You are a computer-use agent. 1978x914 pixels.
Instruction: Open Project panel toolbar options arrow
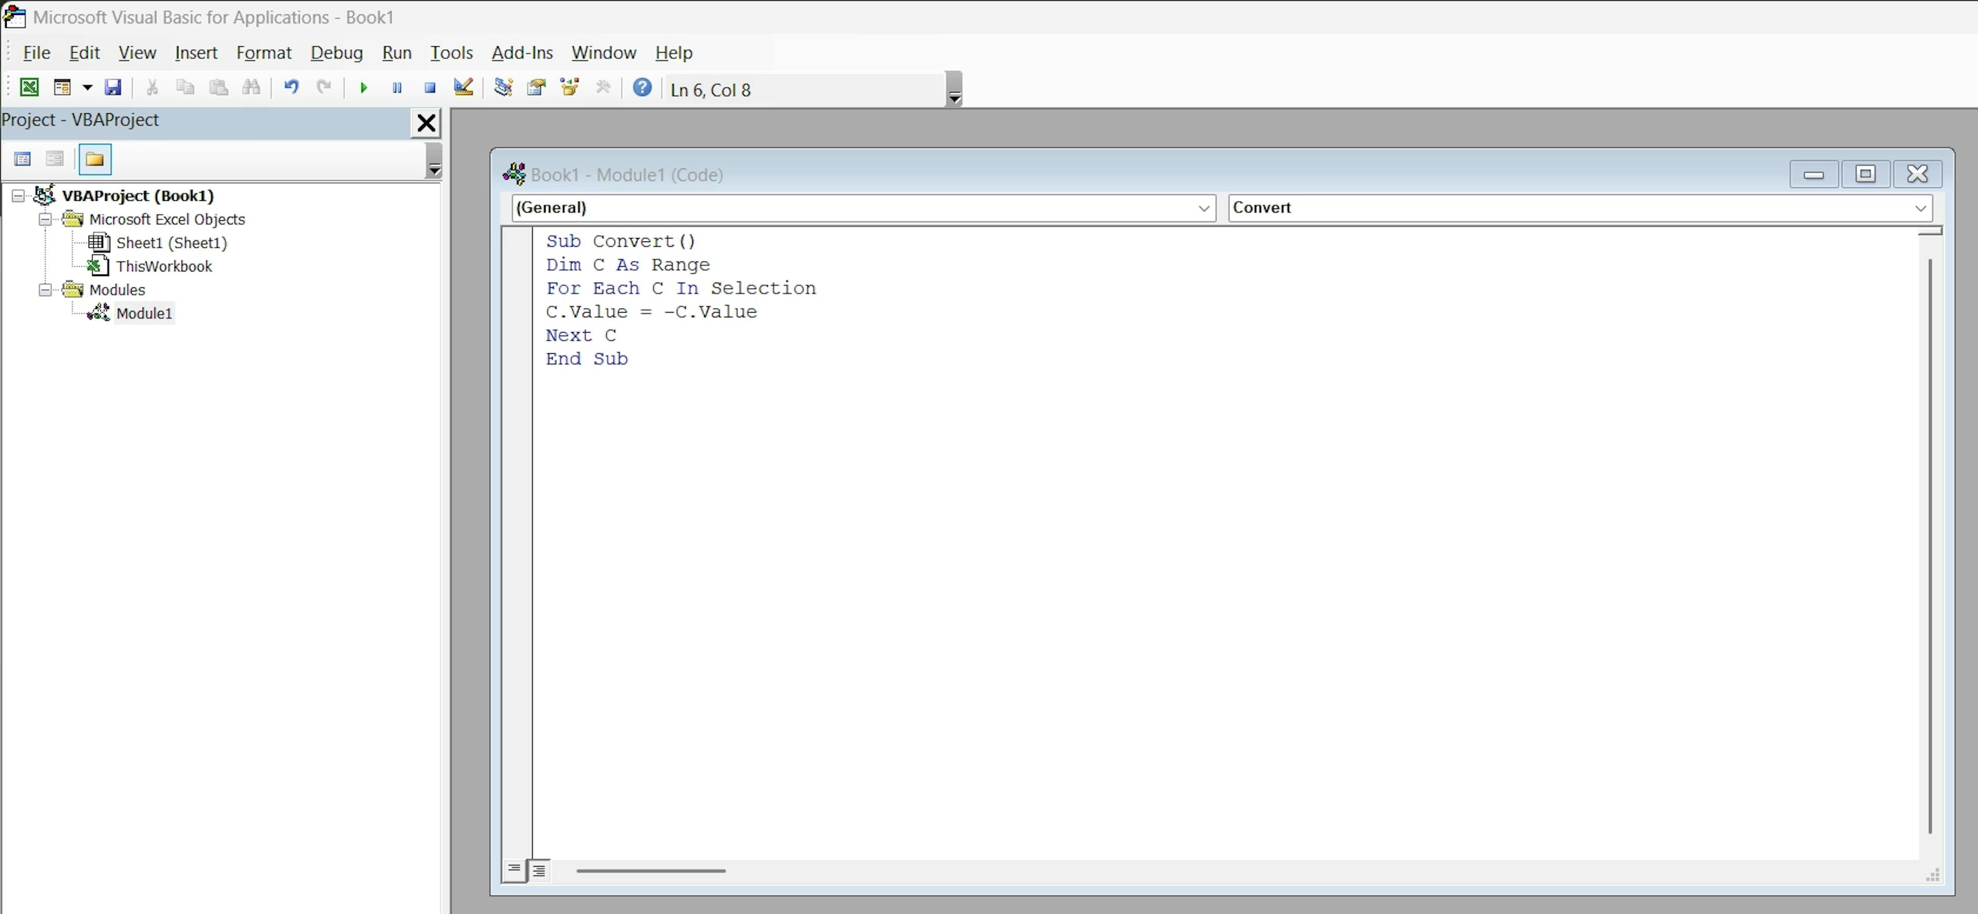[x=434, y=160]
